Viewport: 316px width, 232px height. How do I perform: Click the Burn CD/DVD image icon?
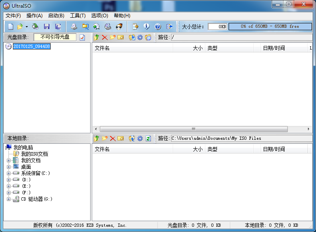(x=119, y=27)
